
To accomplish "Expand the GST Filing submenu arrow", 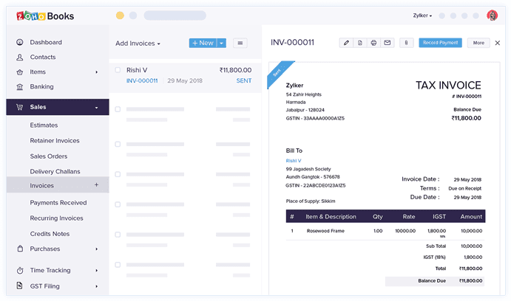I will point(96,286).
